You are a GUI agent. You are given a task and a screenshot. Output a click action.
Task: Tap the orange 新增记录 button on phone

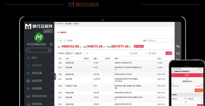[199, 90]
